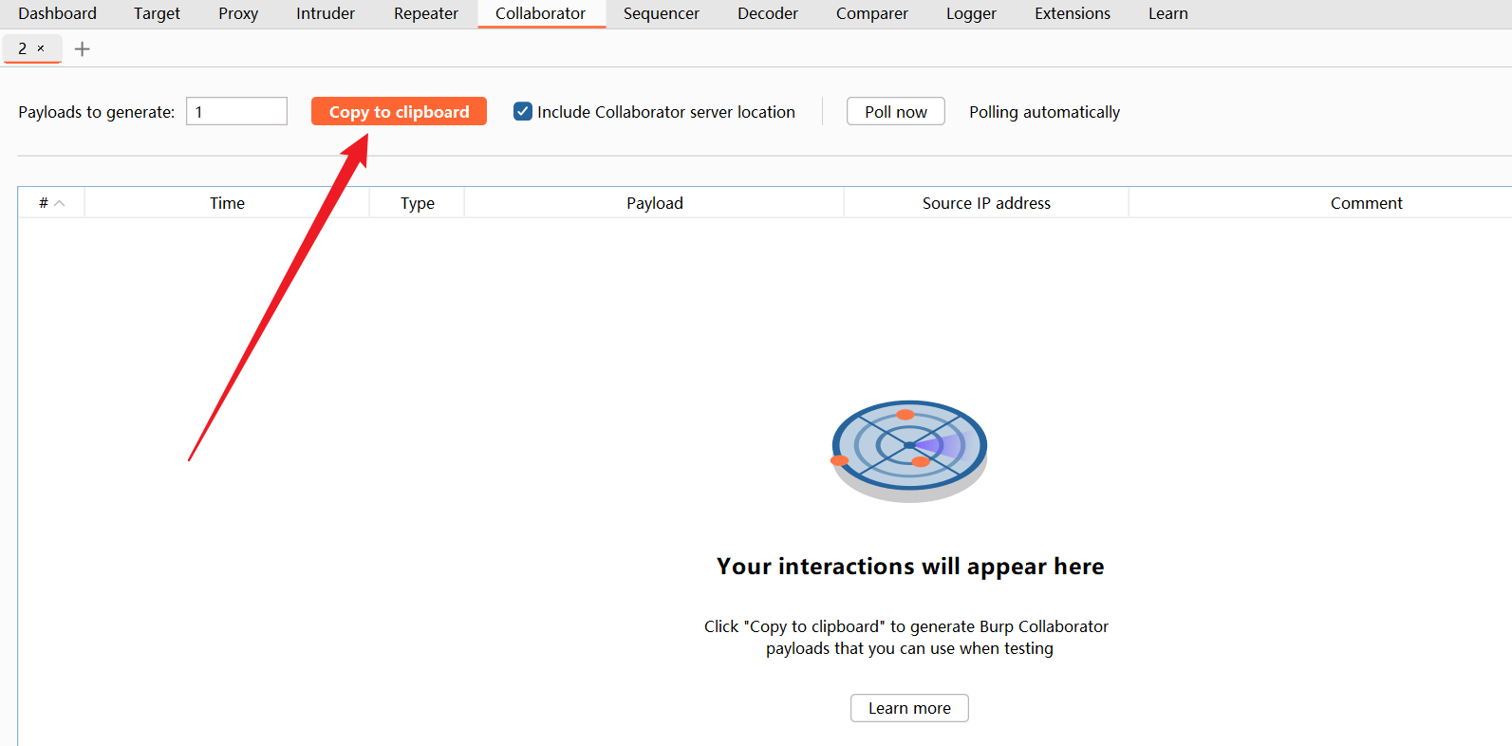This screenshot has width=1512, height=746.
Task: Switch to the Learn tab
Action: coord(1168,13)
